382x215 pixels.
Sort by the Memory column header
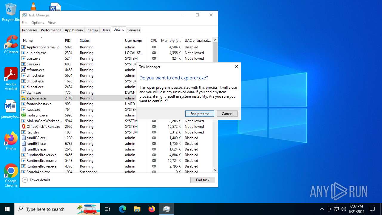[x=171, y=40]
